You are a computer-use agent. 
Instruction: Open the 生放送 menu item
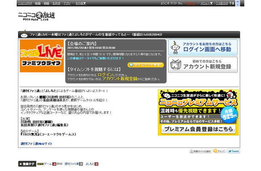click(56, 3)
